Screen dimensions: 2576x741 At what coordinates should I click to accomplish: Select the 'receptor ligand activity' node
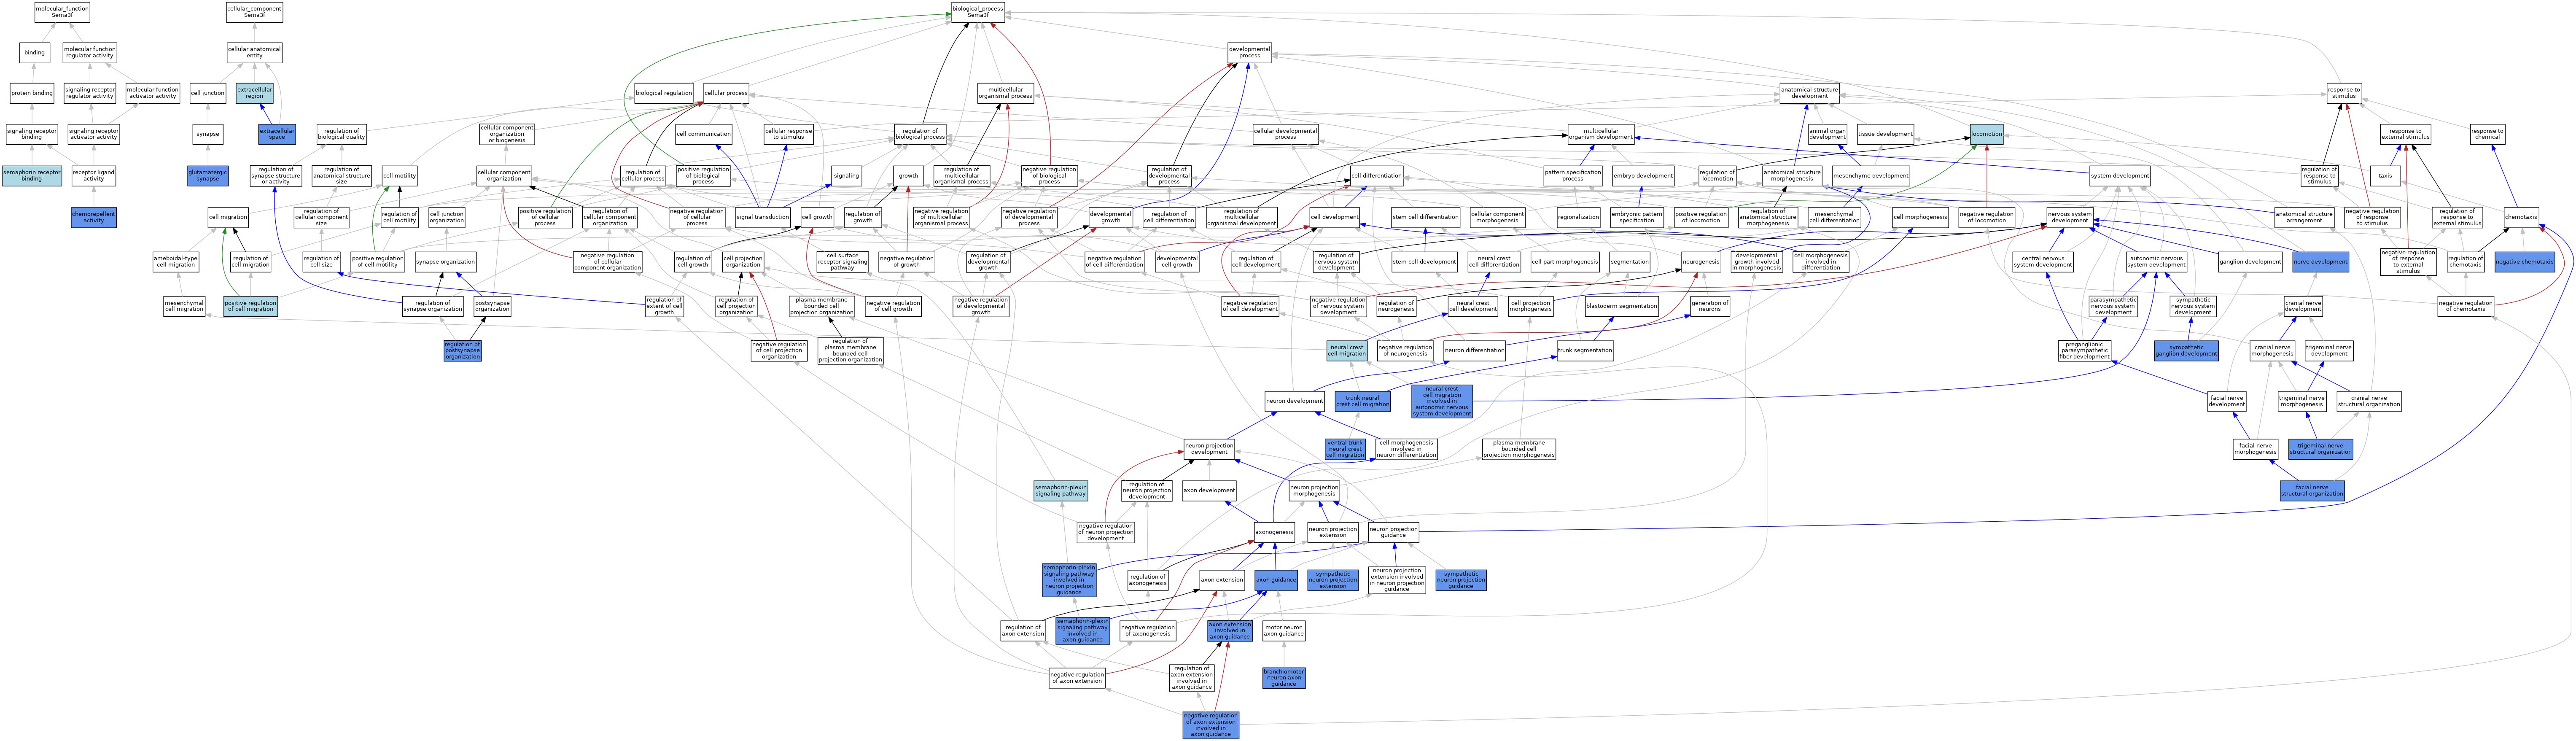point(93,176)
